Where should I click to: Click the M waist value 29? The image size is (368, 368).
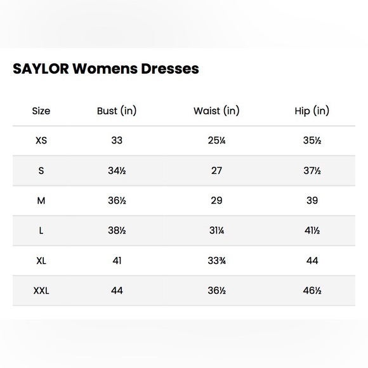[x=216, y=200]
